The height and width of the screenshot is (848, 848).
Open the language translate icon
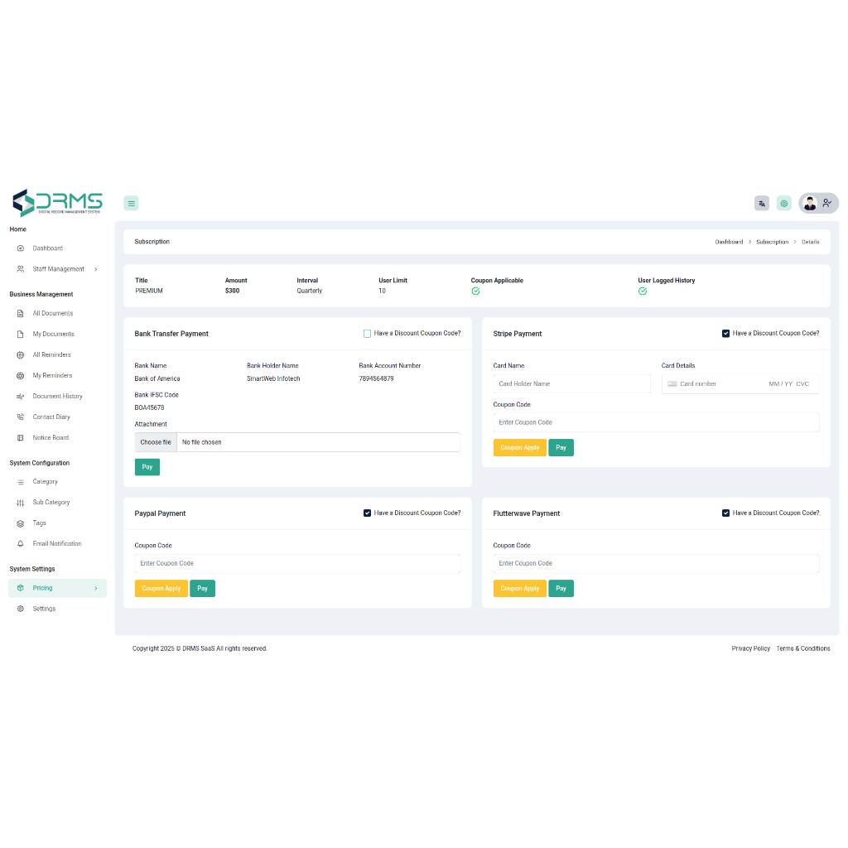[762, 204]
